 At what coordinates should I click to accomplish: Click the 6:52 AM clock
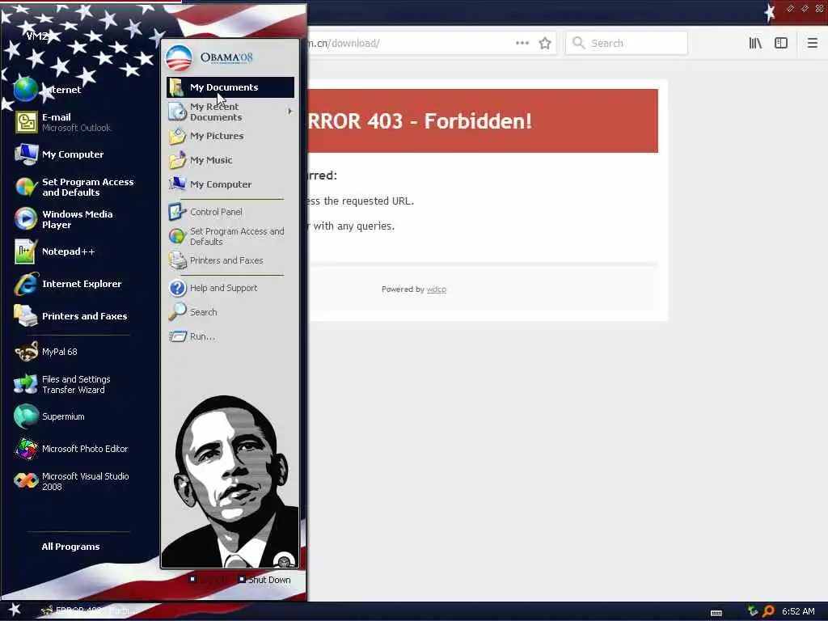pyautogui.click(x=798, y=611)
